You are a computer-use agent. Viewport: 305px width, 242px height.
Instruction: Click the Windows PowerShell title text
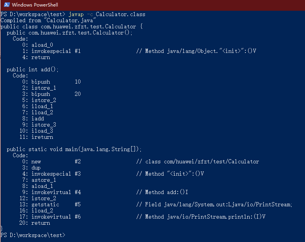click(35, 5)
